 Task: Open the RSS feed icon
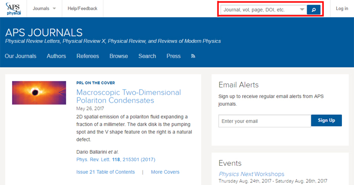coord(193,56)
